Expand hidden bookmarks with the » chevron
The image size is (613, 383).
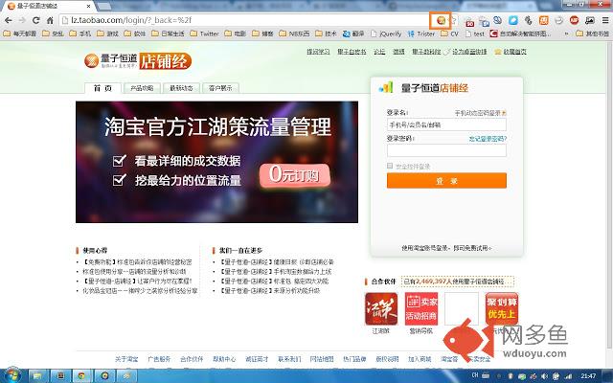click(x=566, y=34)
